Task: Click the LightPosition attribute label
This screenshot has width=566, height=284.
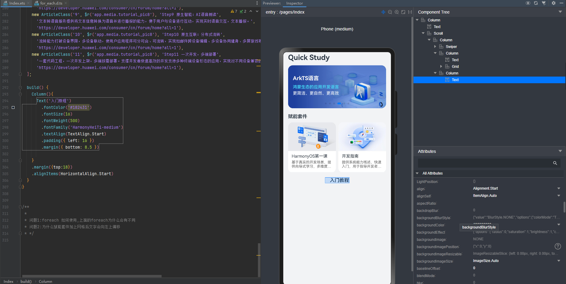Action: (x=427, y=182)
